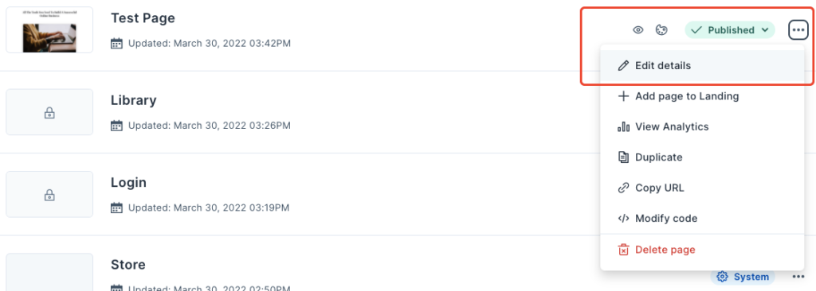
Task: Open the Test Page thumbnail preview
Action: point(49,29)
